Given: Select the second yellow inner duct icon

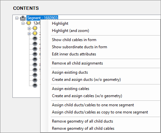Looking at the screenshot, I should (35, 34).
